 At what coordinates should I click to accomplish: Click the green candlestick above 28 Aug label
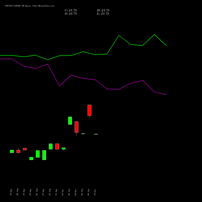(50, 146)
